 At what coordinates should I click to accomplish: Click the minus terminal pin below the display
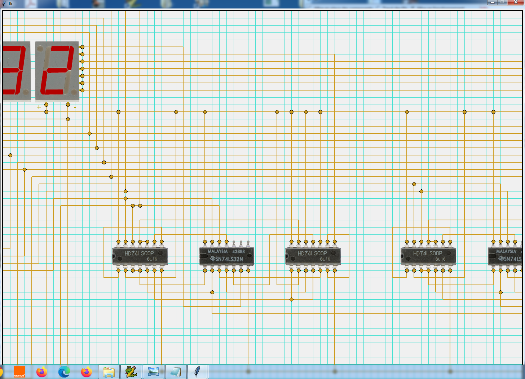[68, 105]
